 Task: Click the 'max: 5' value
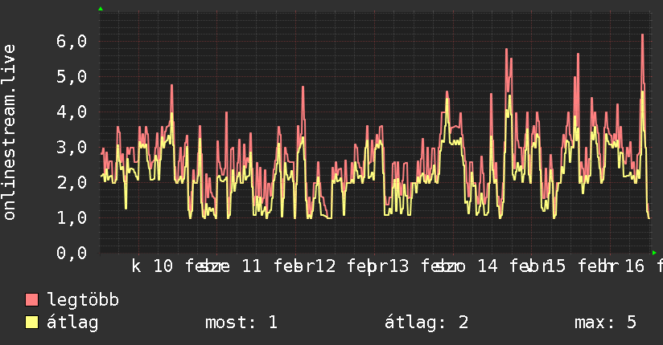point(605,323)
